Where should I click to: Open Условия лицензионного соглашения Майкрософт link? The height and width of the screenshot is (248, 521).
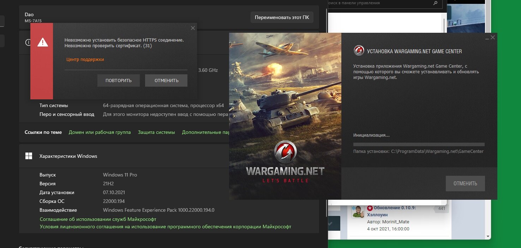coord(166,227)
